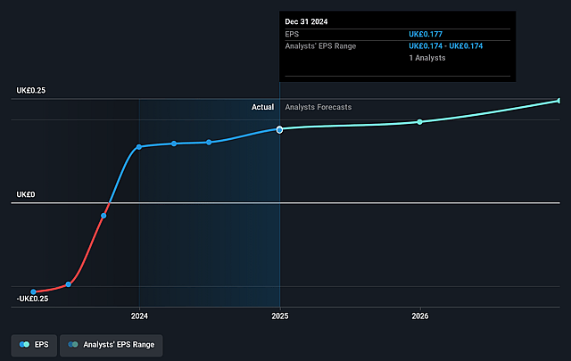Click the 2024 mid-year EPS data point
Viewport: 571px width, 361px height.
pyautogui.click(x=209, y=143)
